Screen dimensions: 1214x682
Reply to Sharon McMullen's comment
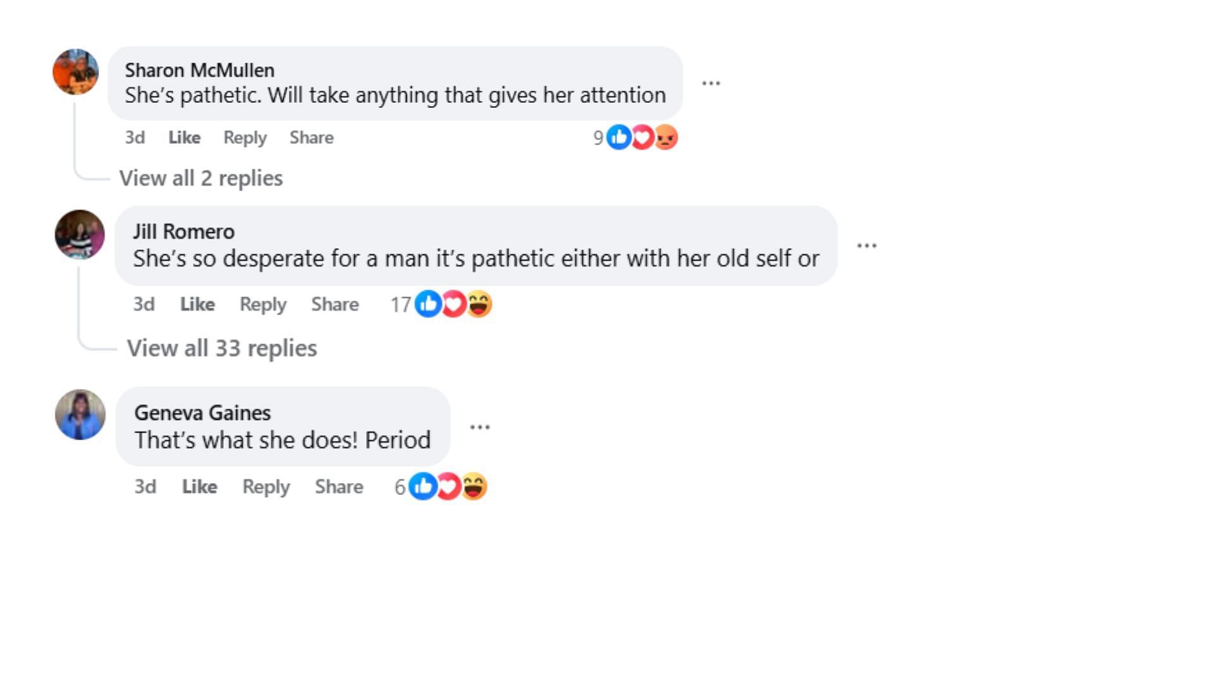point(245,138)
